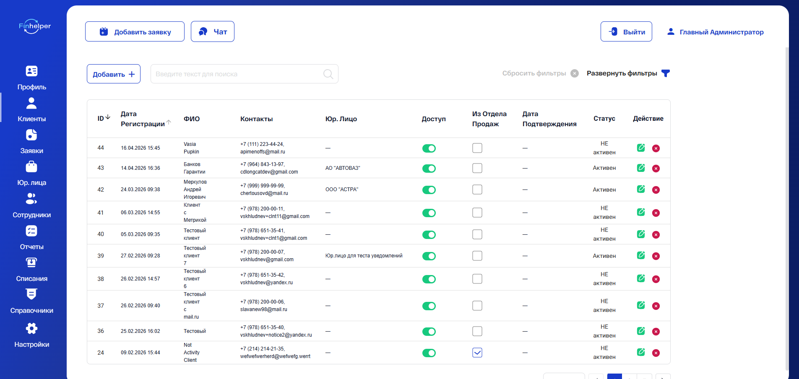799x379 pixels.
Task: Open the Чат button
Action: 213,31
